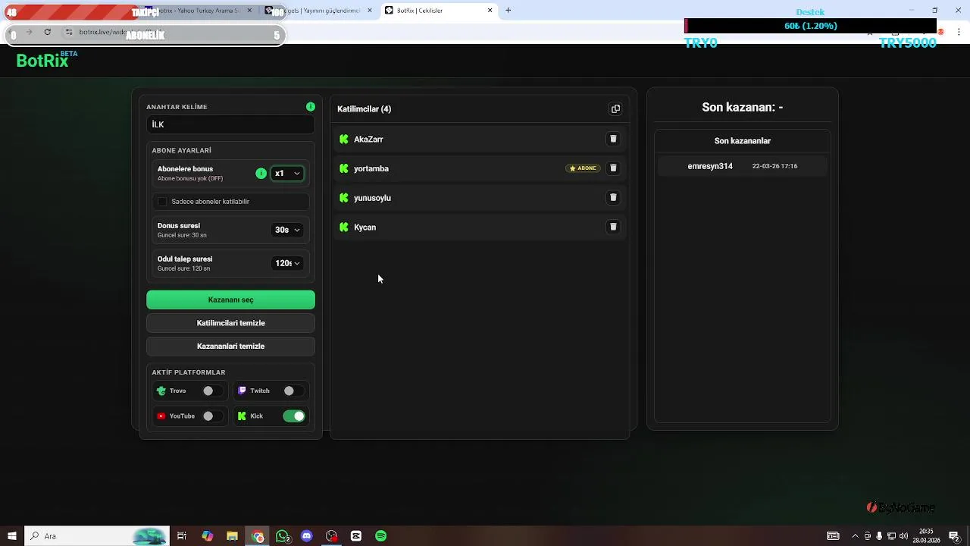The height and width of the screenshot is (546, 970).
Task: Select participant name AkaZarr
Action: click(x=368, y=140)
